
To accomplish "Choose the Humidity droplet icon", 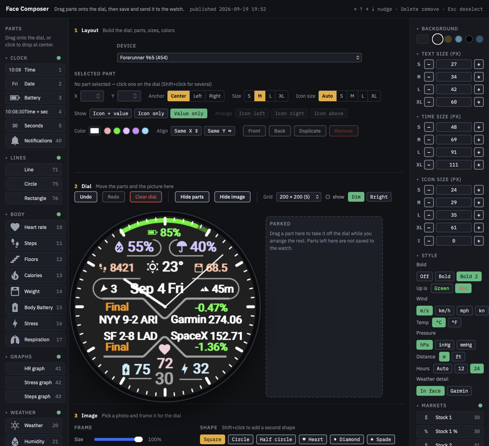I will (15, 441).
